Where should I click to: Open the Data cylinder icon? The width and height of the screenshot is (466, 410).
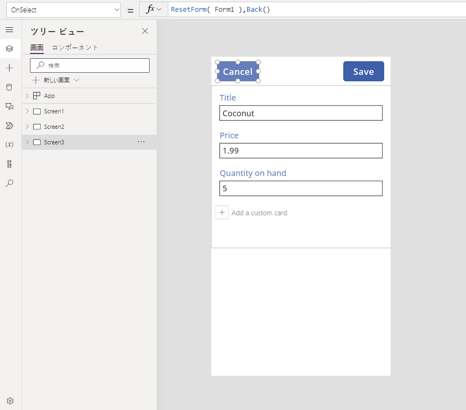[10, 87]
